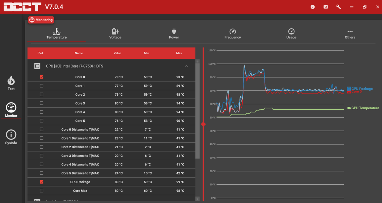382x203 pixels.
Task: Open settings with the wrench icon
Action: 338,7
